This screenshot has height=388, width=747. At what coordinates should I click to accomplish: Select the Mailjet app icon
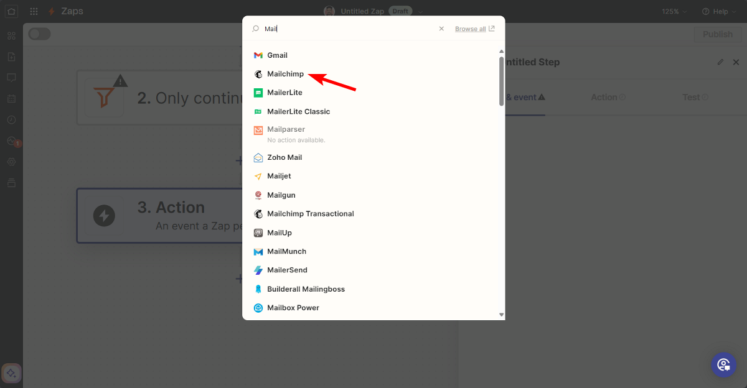click(x=258, y=176)
